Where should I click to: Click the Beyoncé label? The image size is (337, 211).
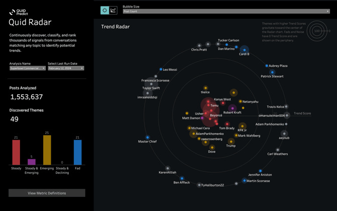click(x=216, y=115)
